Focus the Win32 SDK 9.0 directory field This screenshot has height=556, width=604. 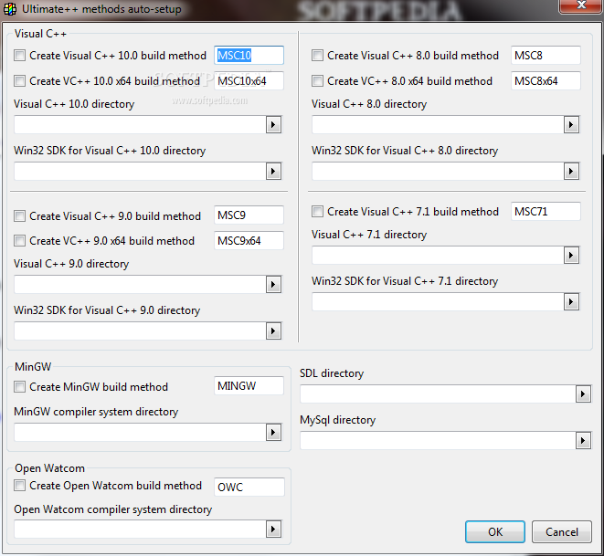coord(140,330)
